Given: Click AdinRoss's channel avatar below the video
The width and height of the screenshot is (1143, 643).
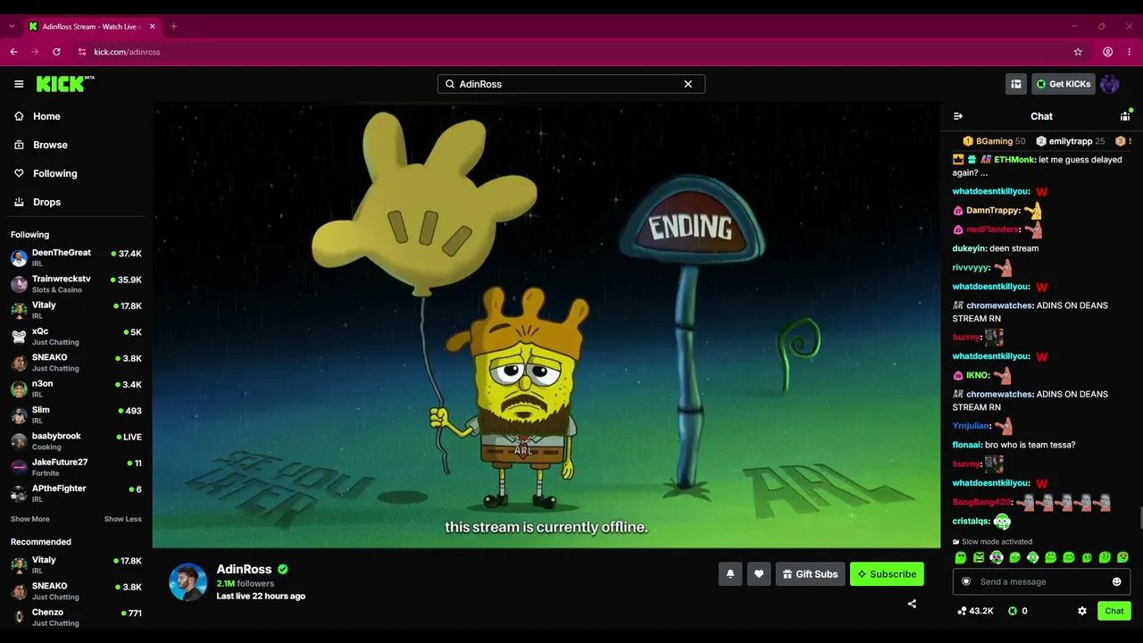Looking at the screenshot, I should tap(188, 582).
